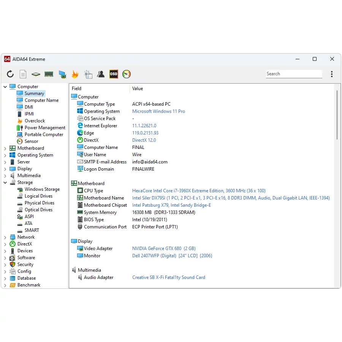This screenshot has width=342, height=342.
Task: Select Summary in the tree
Action: pos(31,93)
